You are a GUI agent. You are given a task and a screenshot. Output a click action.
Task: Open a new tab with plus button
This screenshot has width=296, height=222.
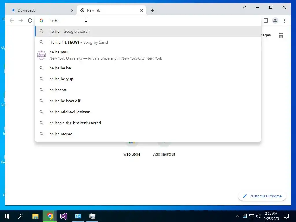tap(152, 10)
